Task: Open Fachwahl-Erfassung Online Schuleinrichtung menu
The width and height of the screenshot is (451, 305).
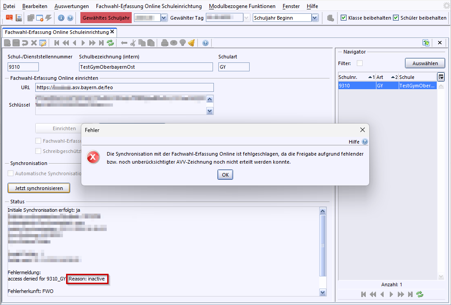Action: pos(149,6)
